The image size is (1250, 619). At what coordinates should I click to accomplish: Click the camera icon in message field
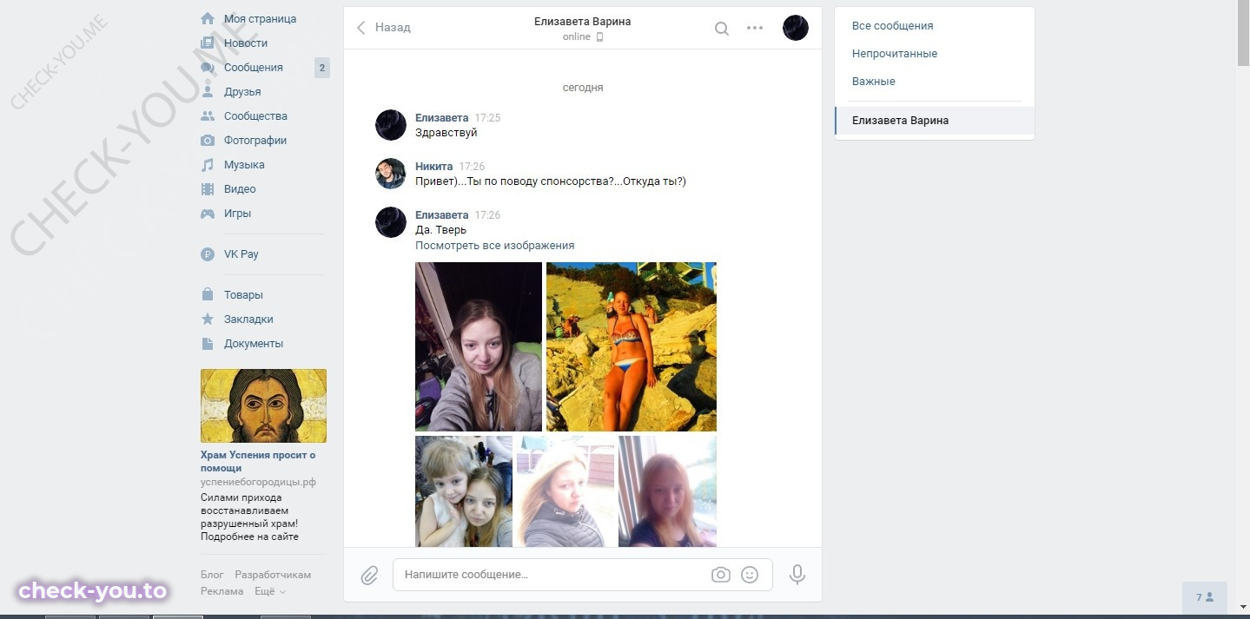[x=720, y=575]
